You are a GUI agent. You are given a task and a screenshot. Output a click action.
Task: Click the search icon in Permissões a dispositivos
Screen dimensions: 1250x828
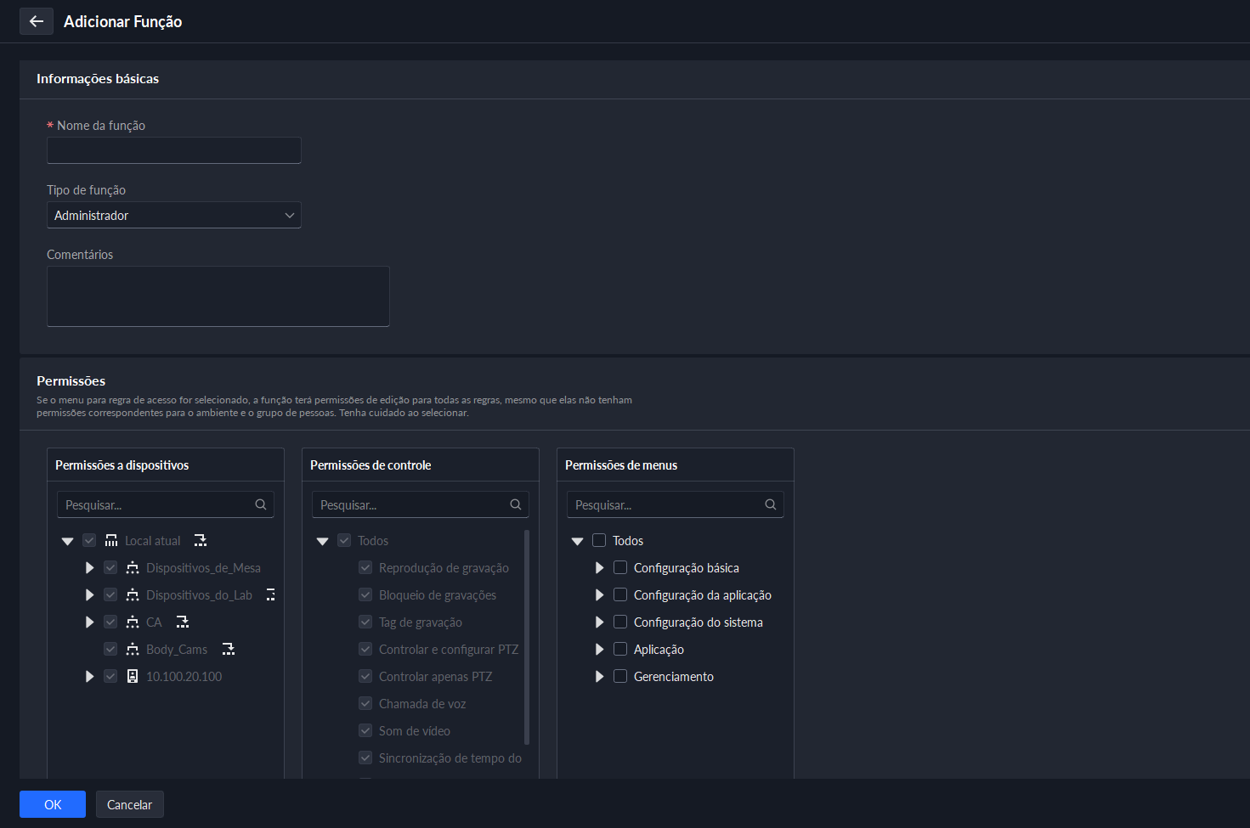(261, 504)
